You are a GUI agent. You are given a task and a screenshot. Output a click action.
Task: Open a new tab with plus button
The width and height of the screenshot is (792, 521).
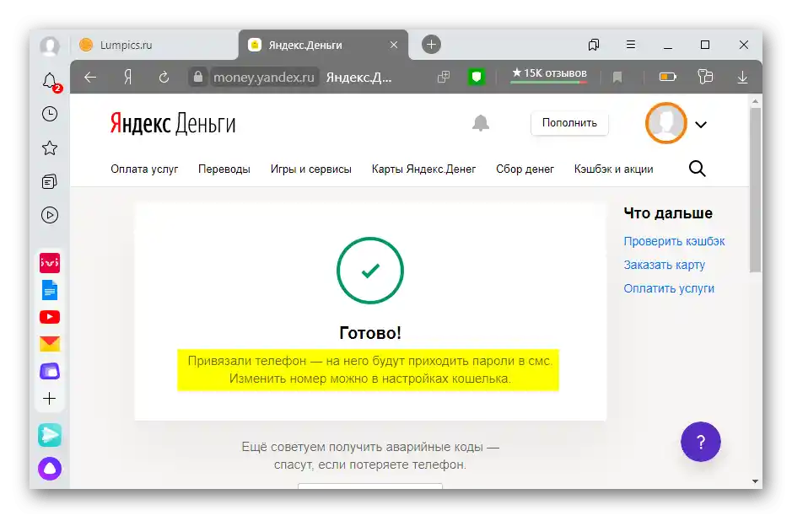click(431, 45)
